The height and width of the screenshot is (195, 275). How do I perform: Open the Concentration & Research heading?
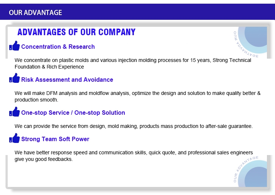58,47
